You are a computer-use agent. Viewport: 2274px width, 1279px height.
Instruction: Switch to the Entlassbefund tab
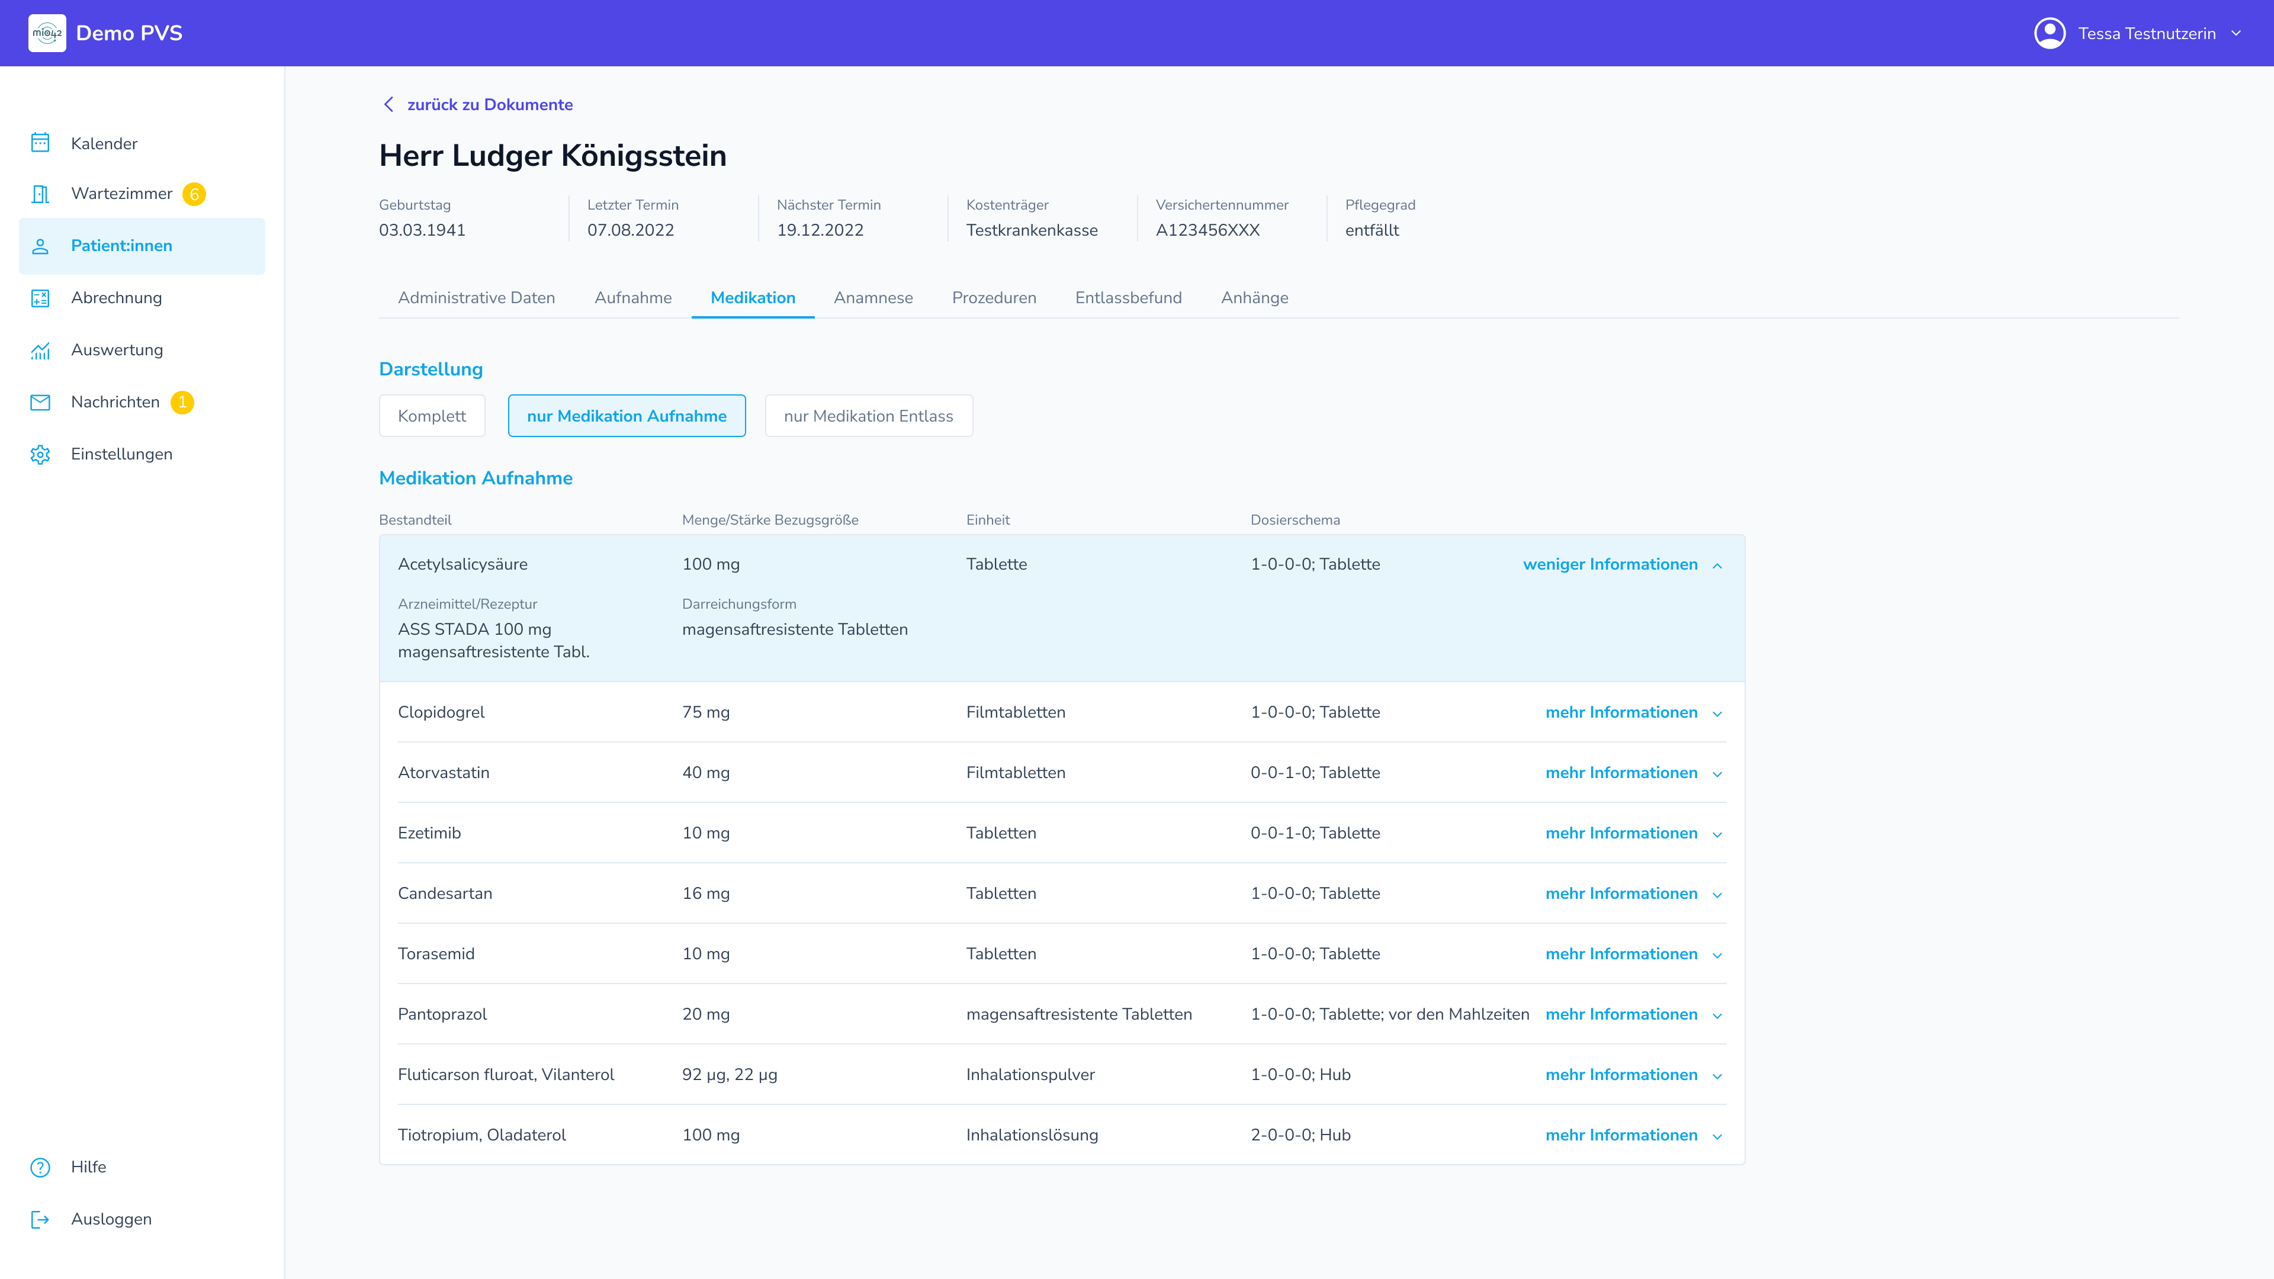(x=1128, y=297)
